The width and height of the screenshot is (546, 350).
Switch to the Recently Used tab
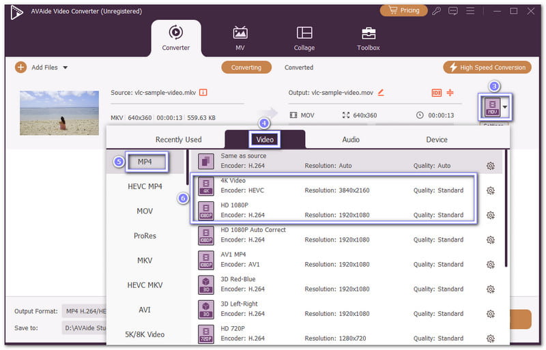tap(178, 140)
